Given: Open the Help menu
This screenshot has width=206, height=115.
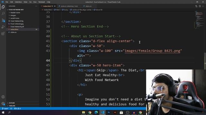Looking at the screenshot, I should [49, 2].
